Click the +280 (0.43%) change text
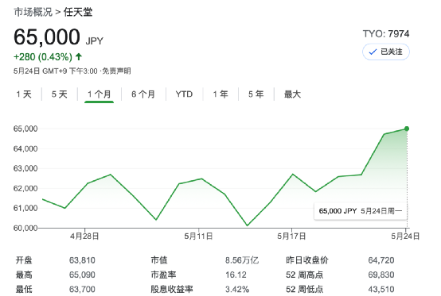441x296 pixels. click(43, 57)
